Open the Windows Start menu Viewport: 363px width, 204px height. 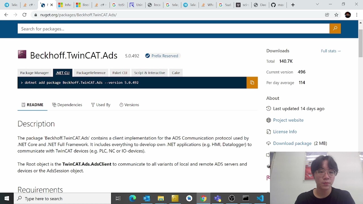[x=7, y=199]
